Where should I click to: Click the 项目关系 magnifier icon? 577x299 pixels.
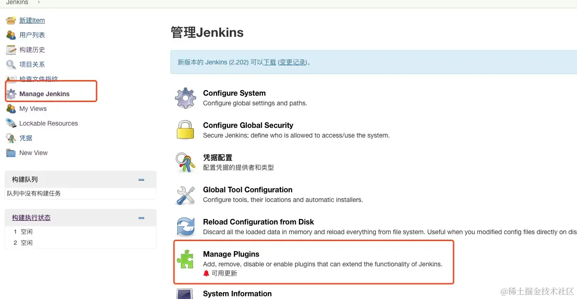click(11, 64)
